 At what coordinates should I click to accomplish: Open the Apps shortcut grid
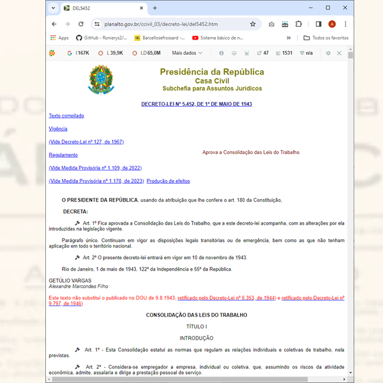click(x=59, y=38)
